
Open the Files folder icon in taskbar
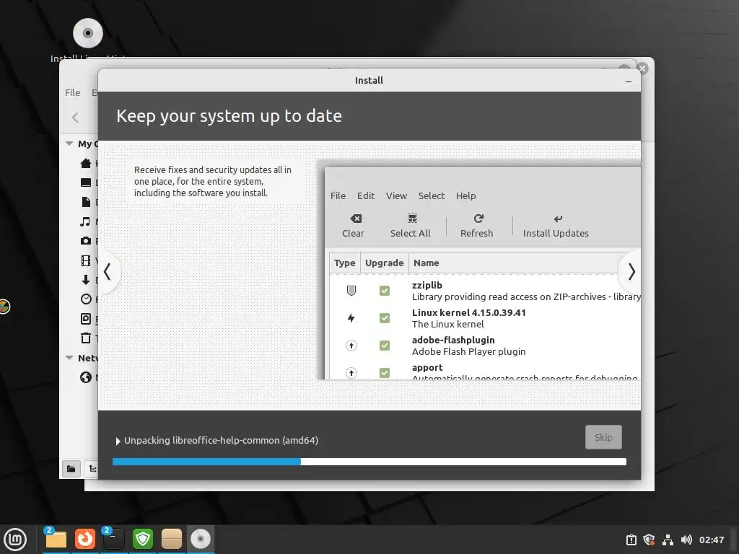(x=56, y=539)
